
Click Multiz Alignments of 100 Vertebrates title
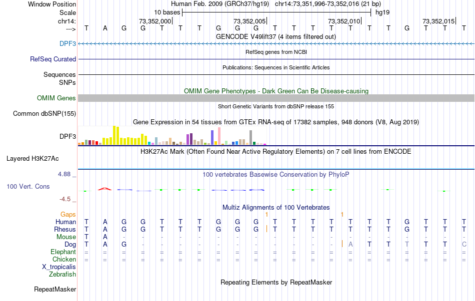[x=276, y=208]
